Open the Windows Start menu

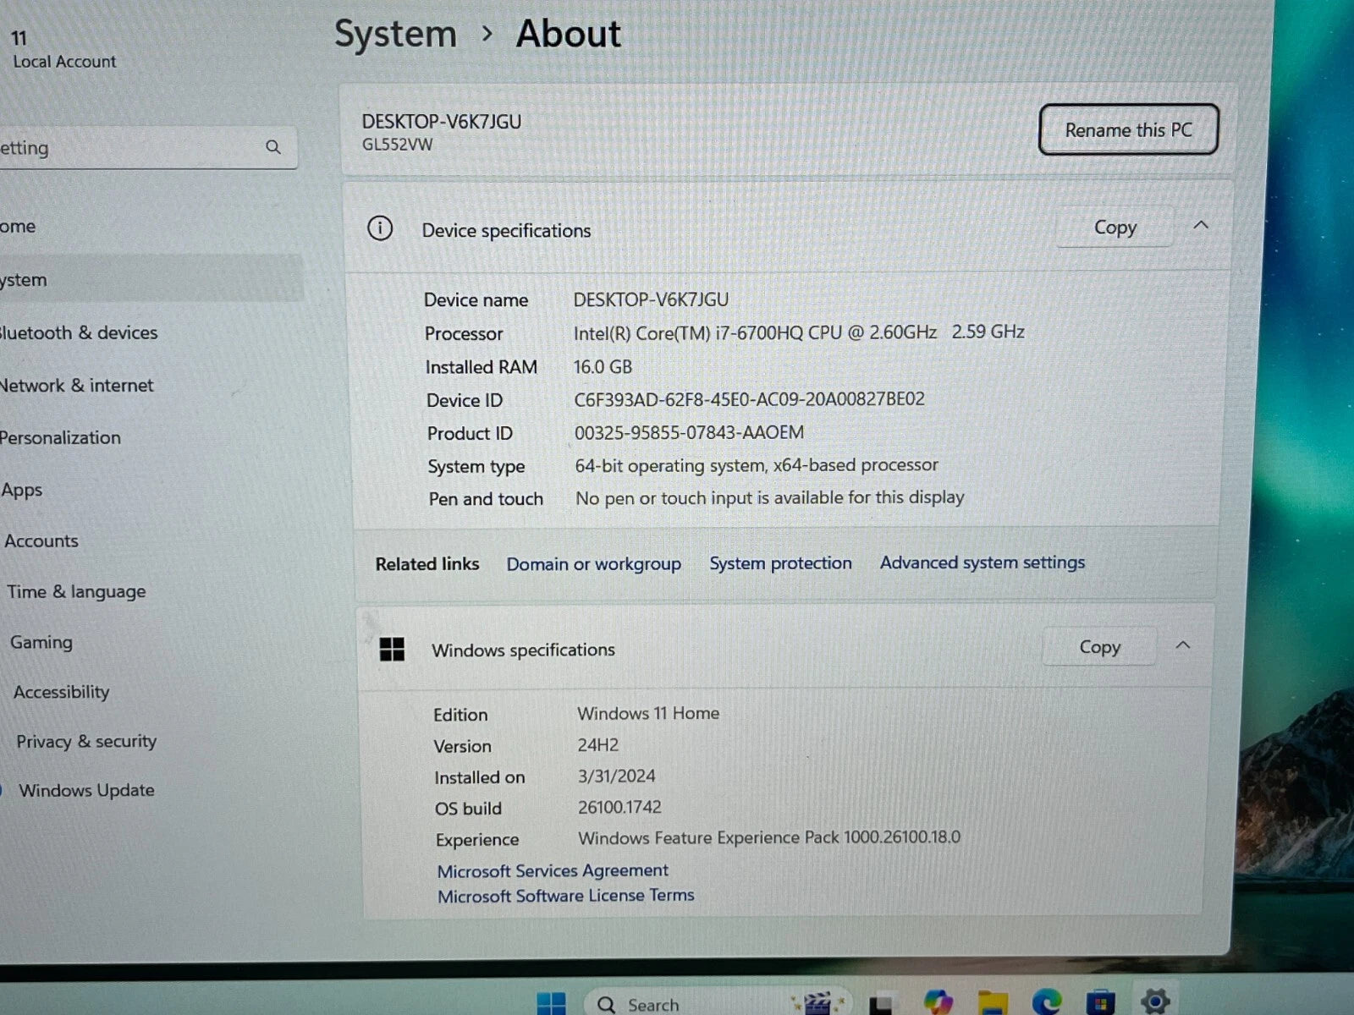(x=551, y=1004)
